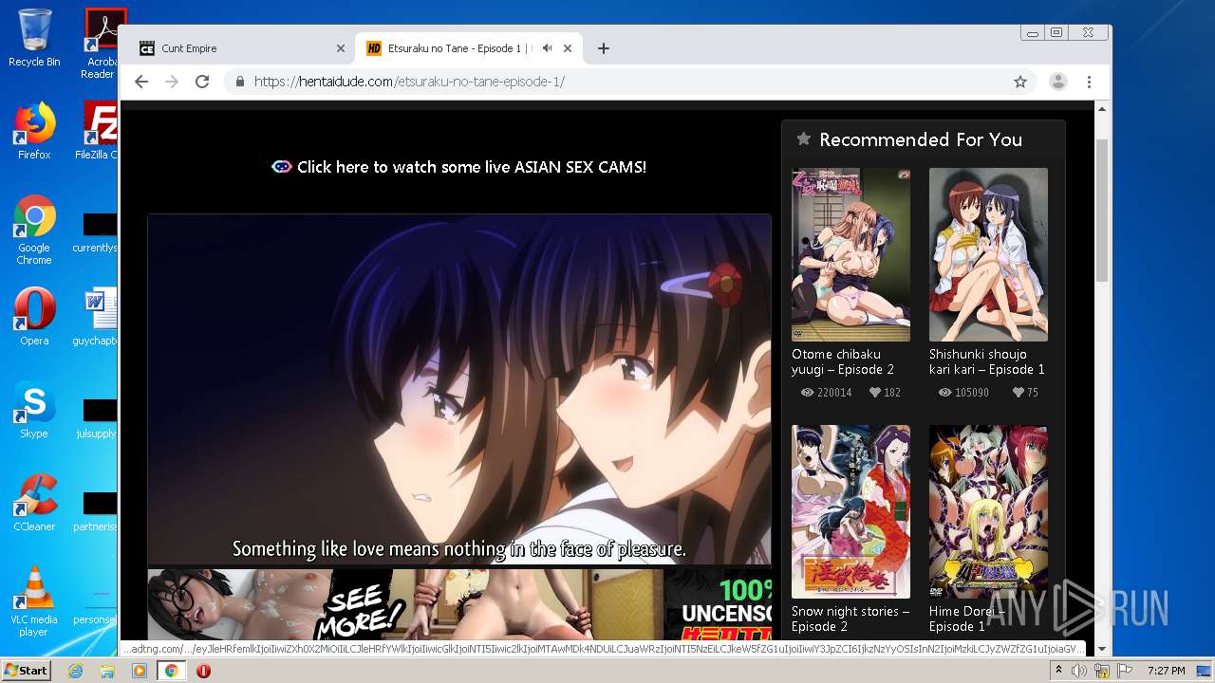Click the heart icon next to 182
The height and width of the screenshot is (683, 1215).
[x=875, y=393]
